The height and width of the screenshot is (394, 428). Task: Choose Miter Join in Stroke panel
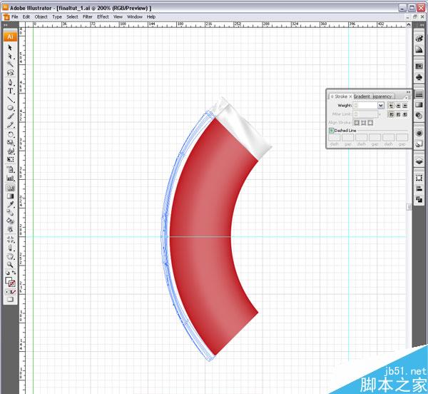(391, 114)
